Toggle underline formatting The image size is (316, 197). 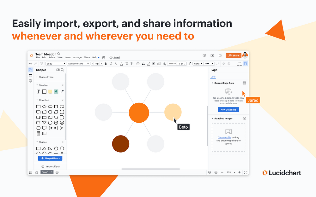coord(116,64)
